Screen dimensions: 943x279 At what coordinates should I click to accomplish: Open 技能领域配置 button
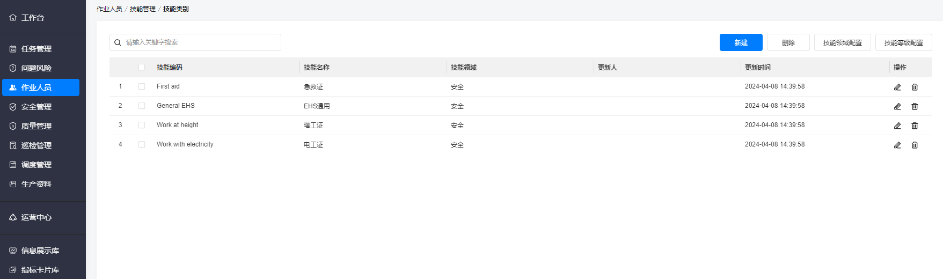click(x=843, y=42)
